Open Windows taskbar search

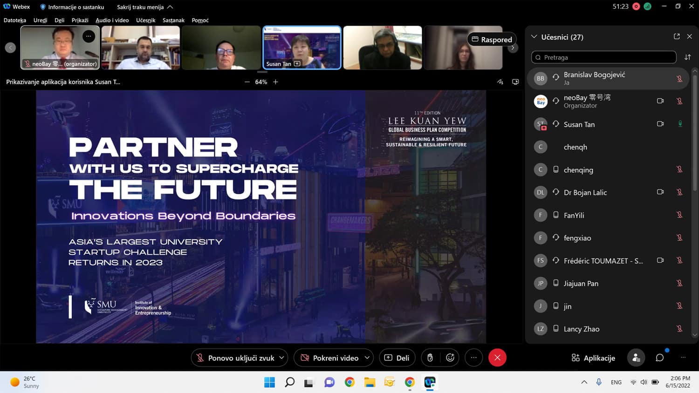[x=289, y=382]
